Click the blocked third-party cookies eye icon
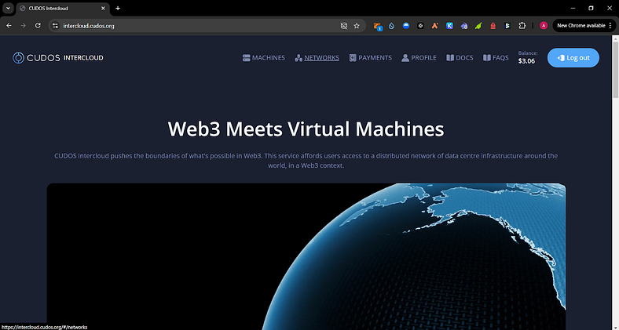The height and width of the screenshot is (330, 619). click(344, 26)
